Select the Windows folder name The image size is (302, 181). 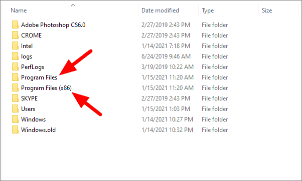click(x=33, y=119)
